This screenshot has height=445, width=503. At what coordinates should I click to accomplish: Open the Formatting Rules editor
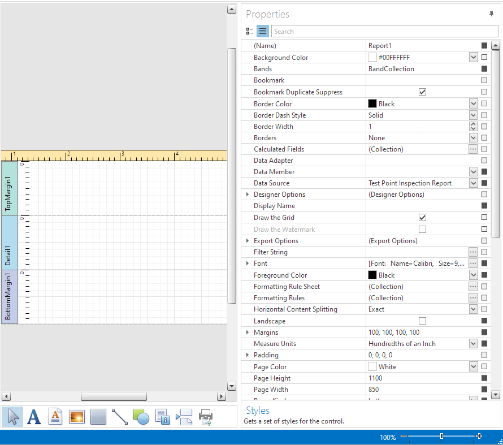[474, 297]
